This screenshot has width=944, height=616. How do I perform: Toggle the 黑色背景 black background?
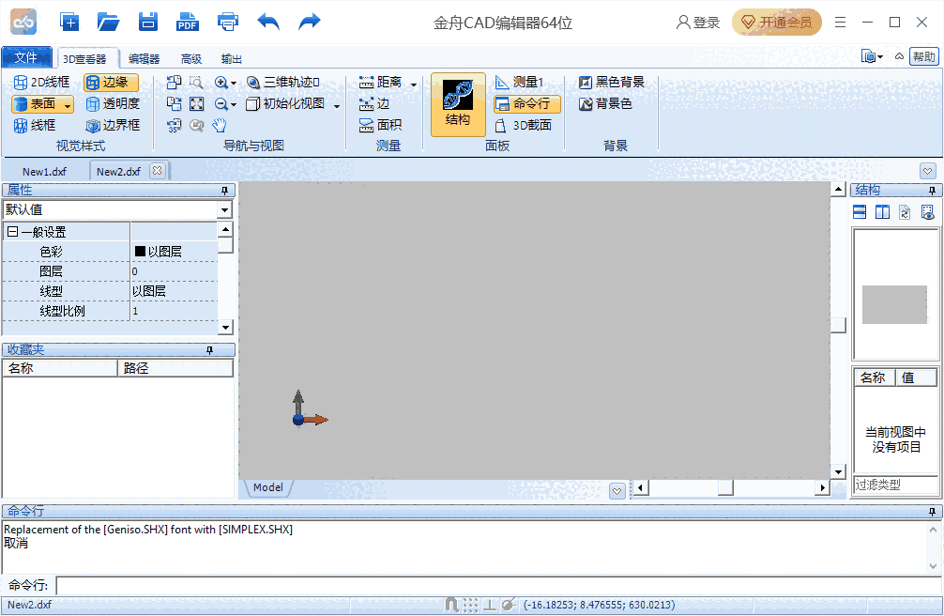point(611,82)
